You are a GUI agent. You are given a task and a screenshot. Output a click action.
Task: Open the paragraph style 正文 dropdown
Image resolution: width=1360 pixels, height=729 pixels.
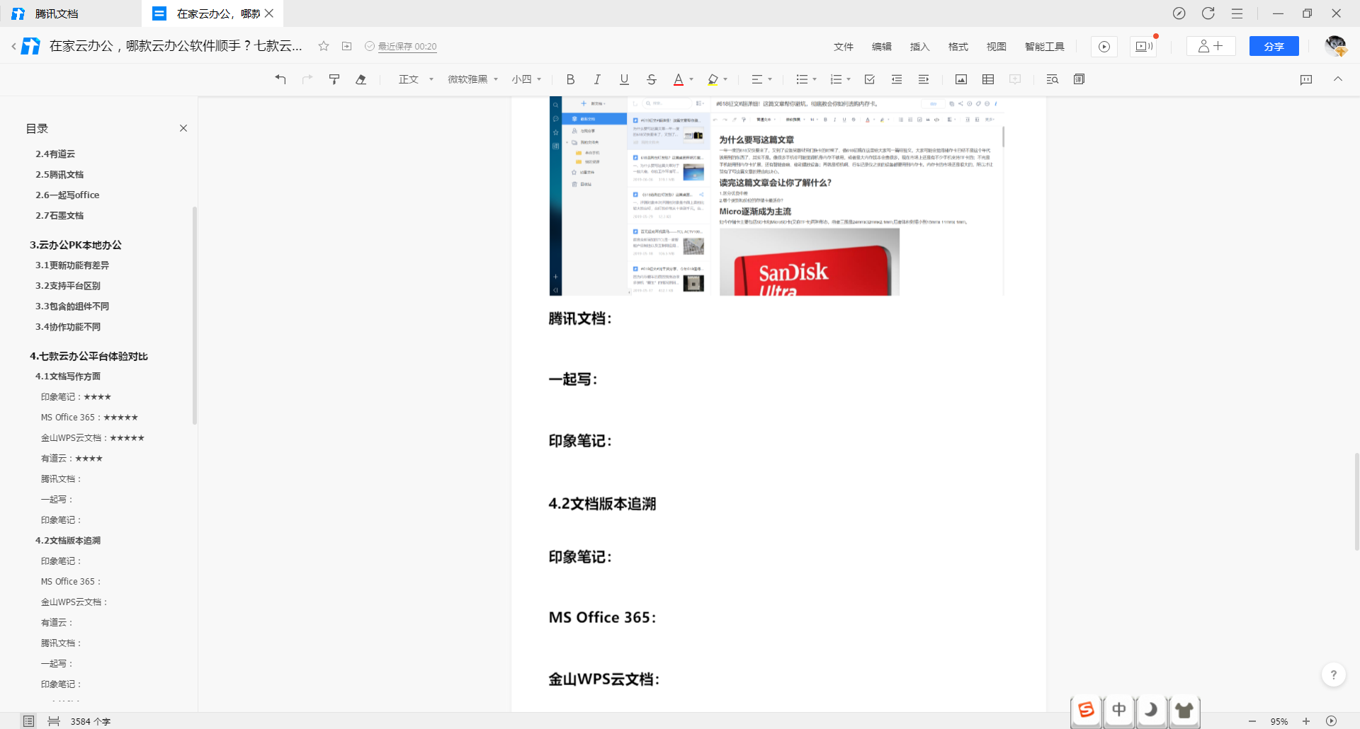[x=416, y=79]
